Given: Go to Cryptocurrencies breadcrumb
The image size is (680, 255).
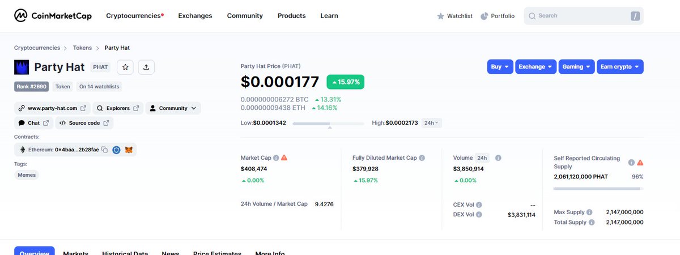Looking at the screenshot, I should point(37,48).
